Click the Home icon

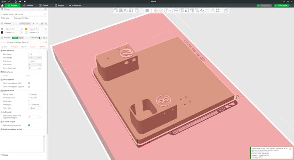pyautogui.click(x=2, y=6)
